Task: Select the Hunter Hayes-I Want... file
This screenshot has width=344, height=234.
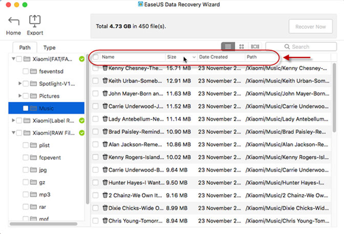Action: click(211, 182)
